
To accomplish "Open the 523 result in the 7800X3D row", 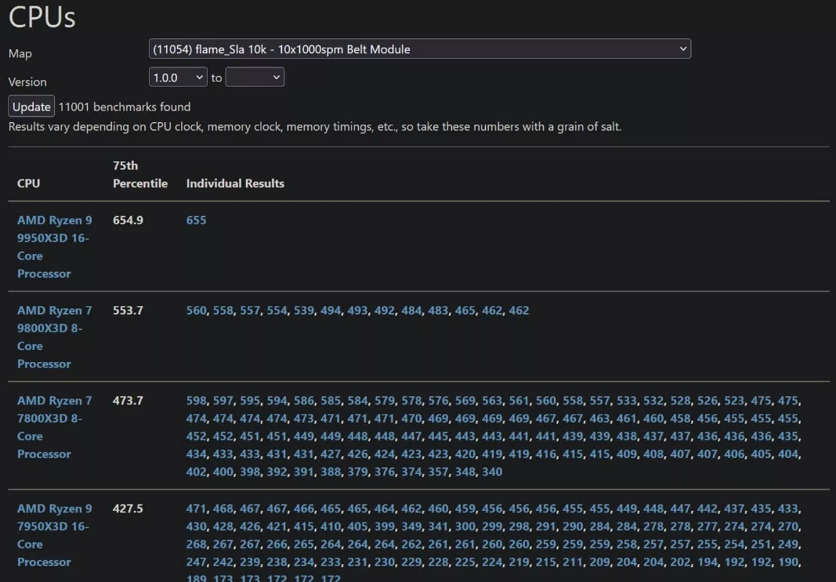I will (734, 400).
